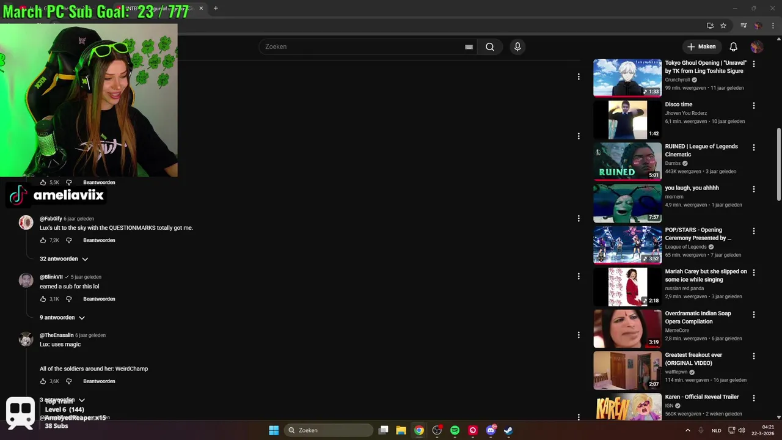The height and width of the screenshot is (440, 782).
Task: Open @TheEnasalin channel name link
Action: (57, 335)
